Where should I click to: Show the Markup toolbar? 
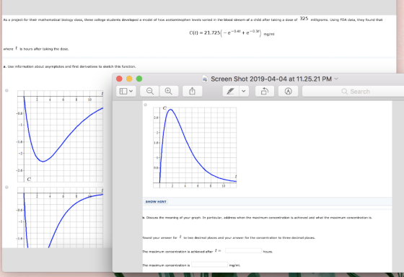[289, 91]
